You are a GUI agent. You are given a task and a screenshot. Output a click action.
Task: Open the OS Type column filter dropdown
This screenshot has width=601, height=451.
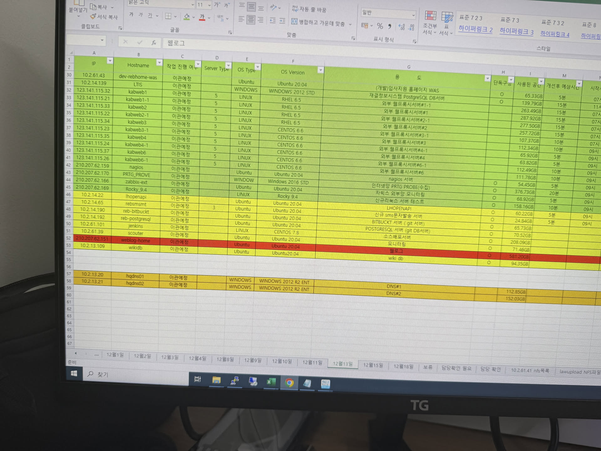click(x=257, y=67)
